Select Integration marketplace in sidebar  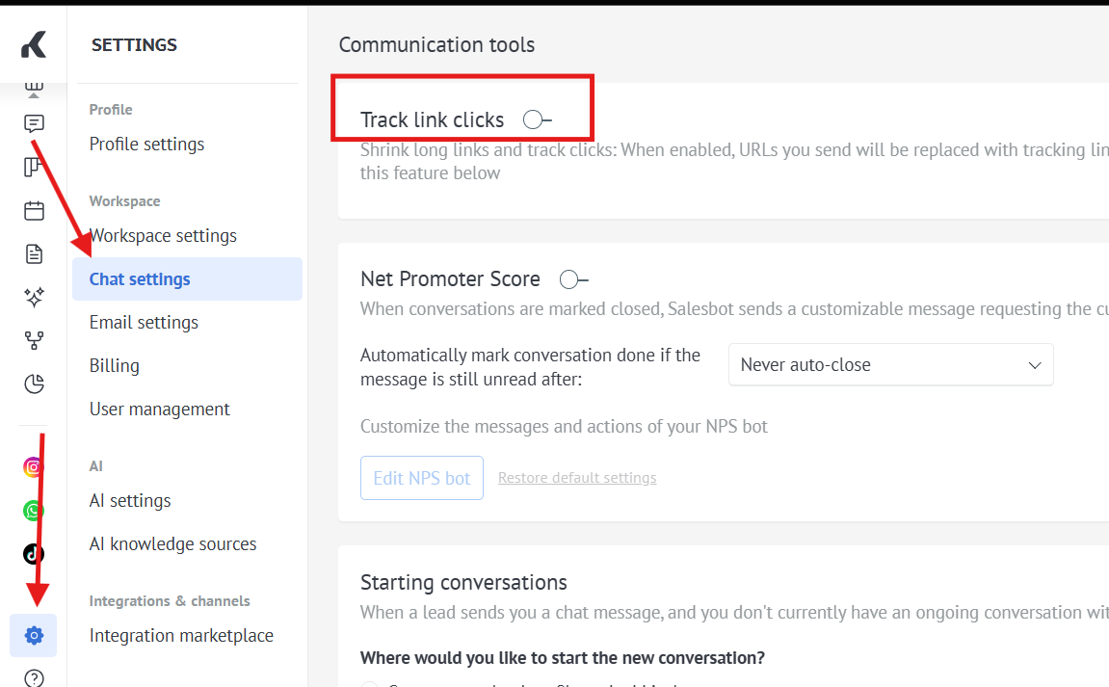[181, 636]
